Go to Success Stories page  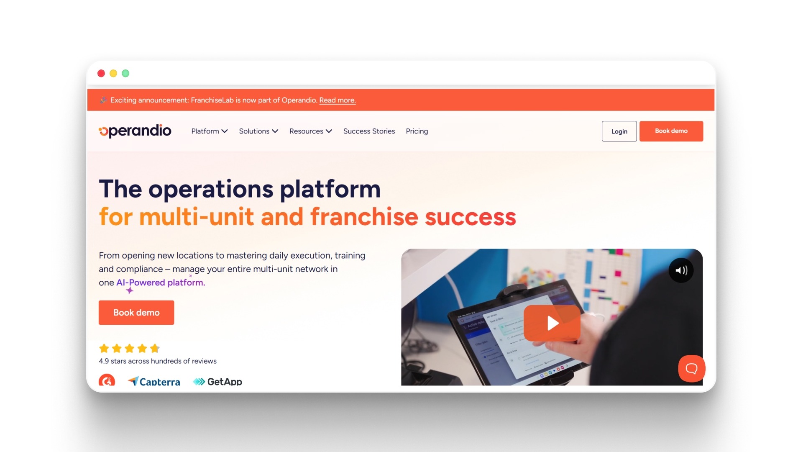pos(369,131)
